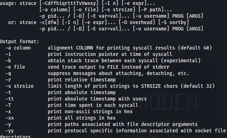Click the '-o file' option label
The height and width of the screenshot is (138, 227).
tap(15, 67)
